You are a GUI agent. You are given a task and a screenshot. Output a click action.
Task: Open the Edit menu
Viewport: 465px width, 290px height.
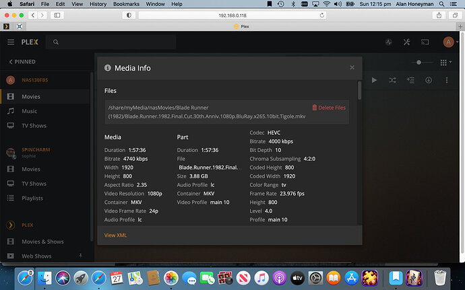point(60,4)
